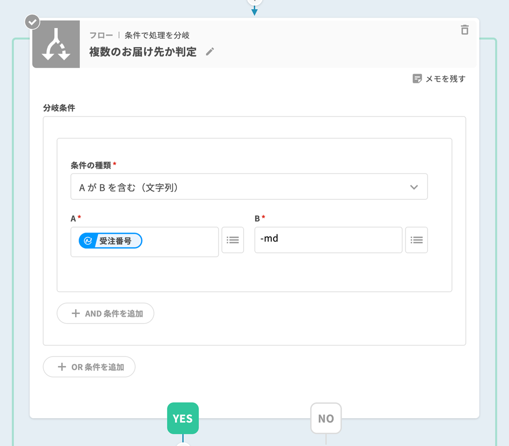Select the NO branch

[326, 418]
